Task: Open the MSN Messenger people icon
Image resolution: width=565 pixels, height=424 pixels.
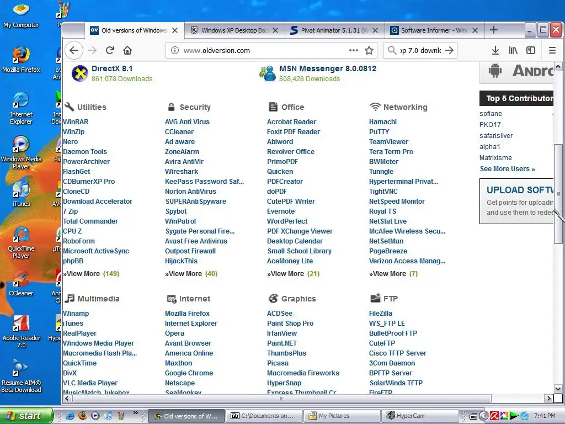Action: pyautogui.click(x=268, y=73)
